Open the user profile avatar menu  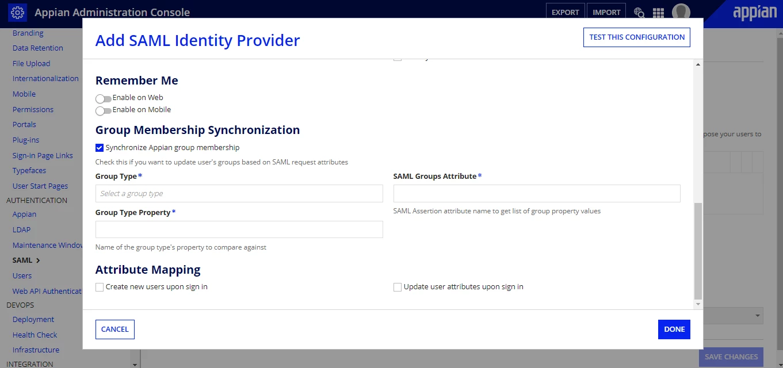(x=681, y=12)
